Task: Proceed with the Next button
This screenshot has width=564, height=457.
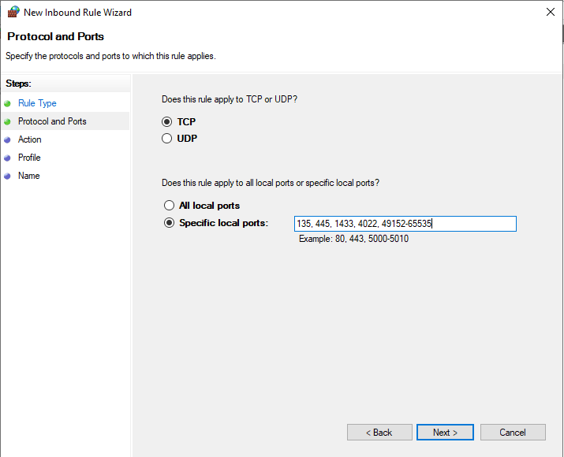Action: (445, 433)
